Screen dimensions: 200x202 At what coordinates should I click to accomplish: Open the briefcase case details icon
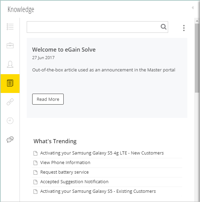(x=10, y=45)
